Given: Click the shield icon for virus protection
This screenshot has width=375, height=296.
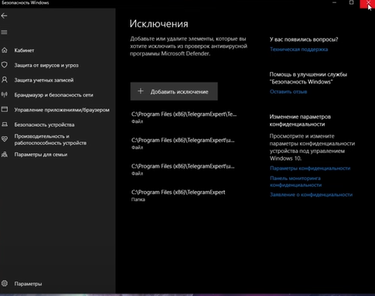Looking at the screenshot, I should (5, 65).
